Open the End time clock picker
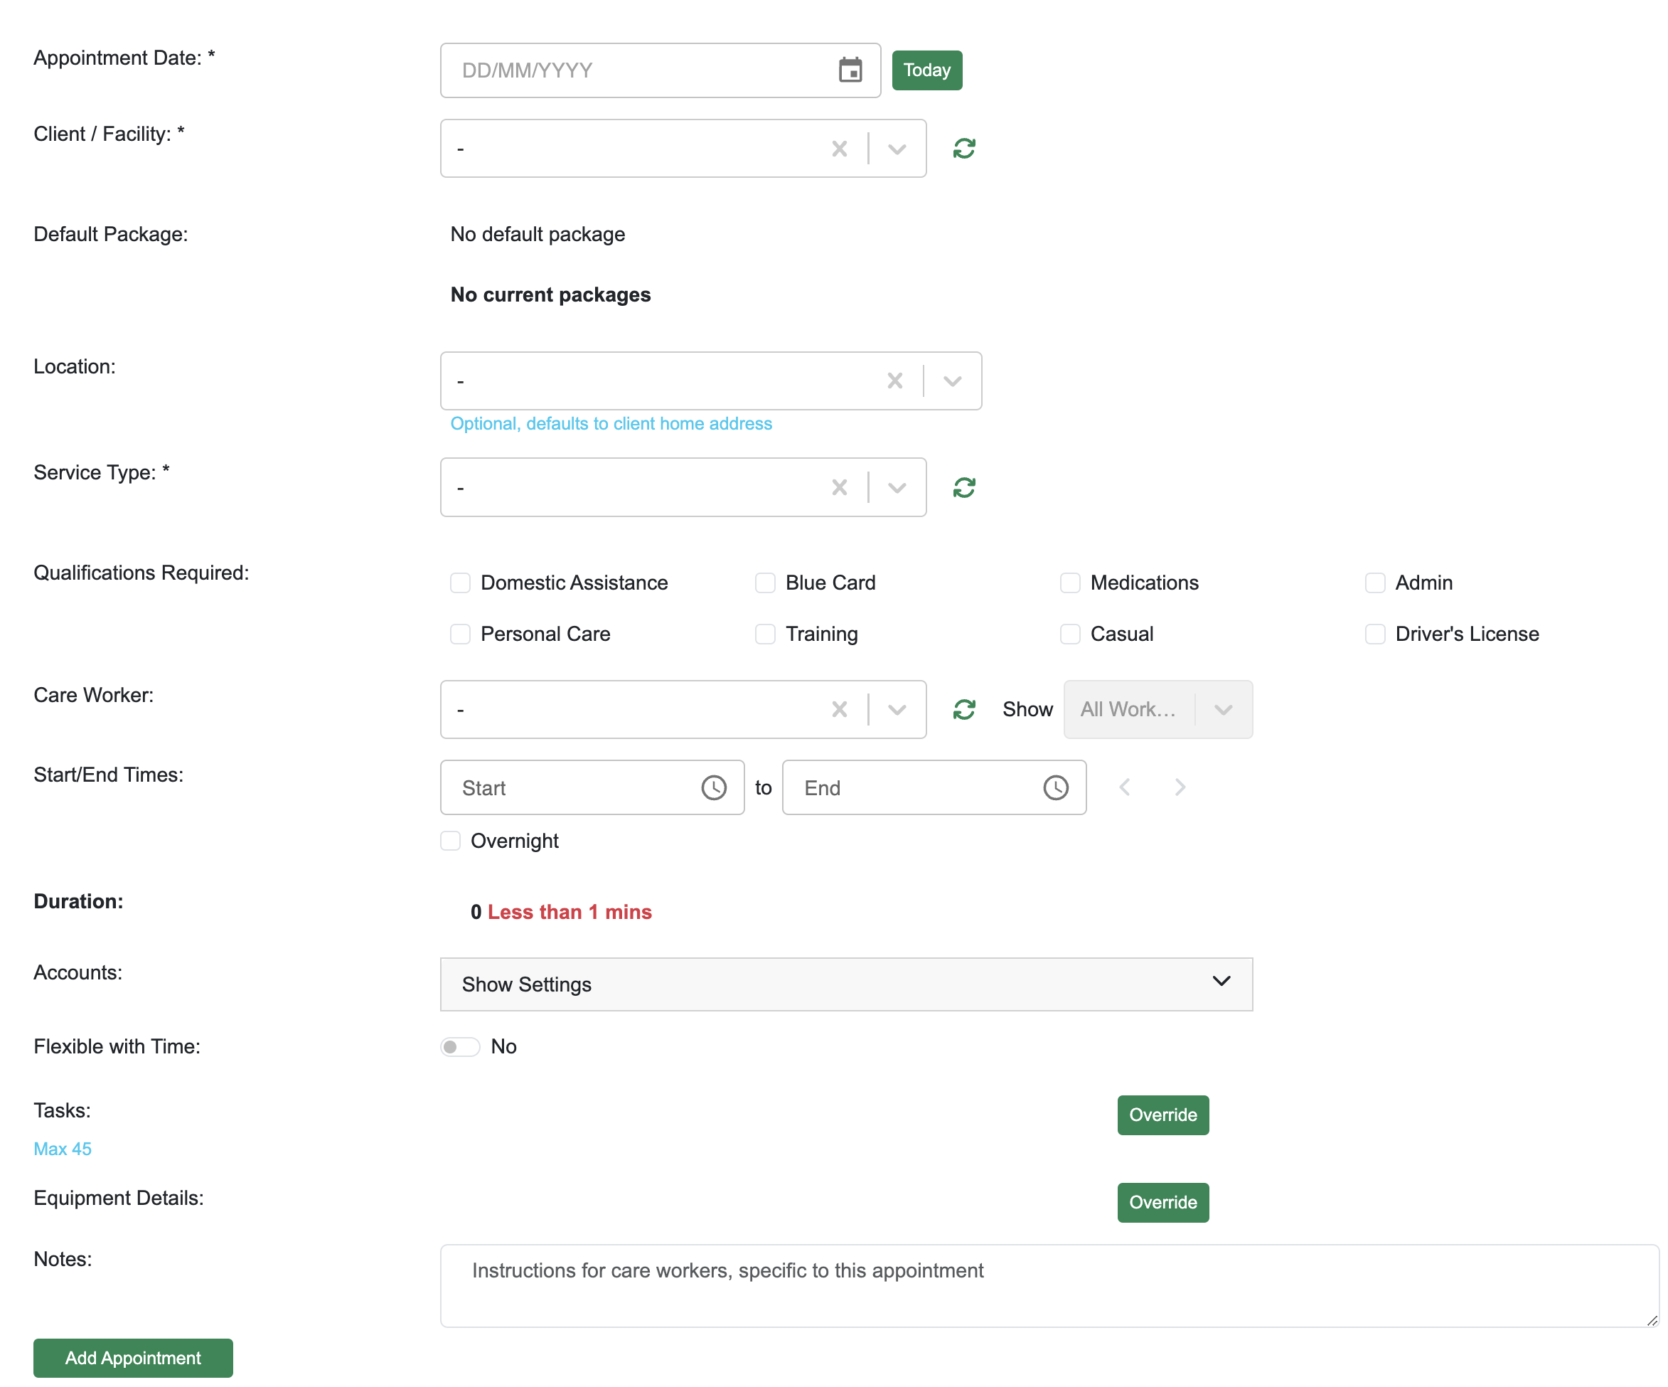Screen dimensions: 1668x1387 (1055, 787)
